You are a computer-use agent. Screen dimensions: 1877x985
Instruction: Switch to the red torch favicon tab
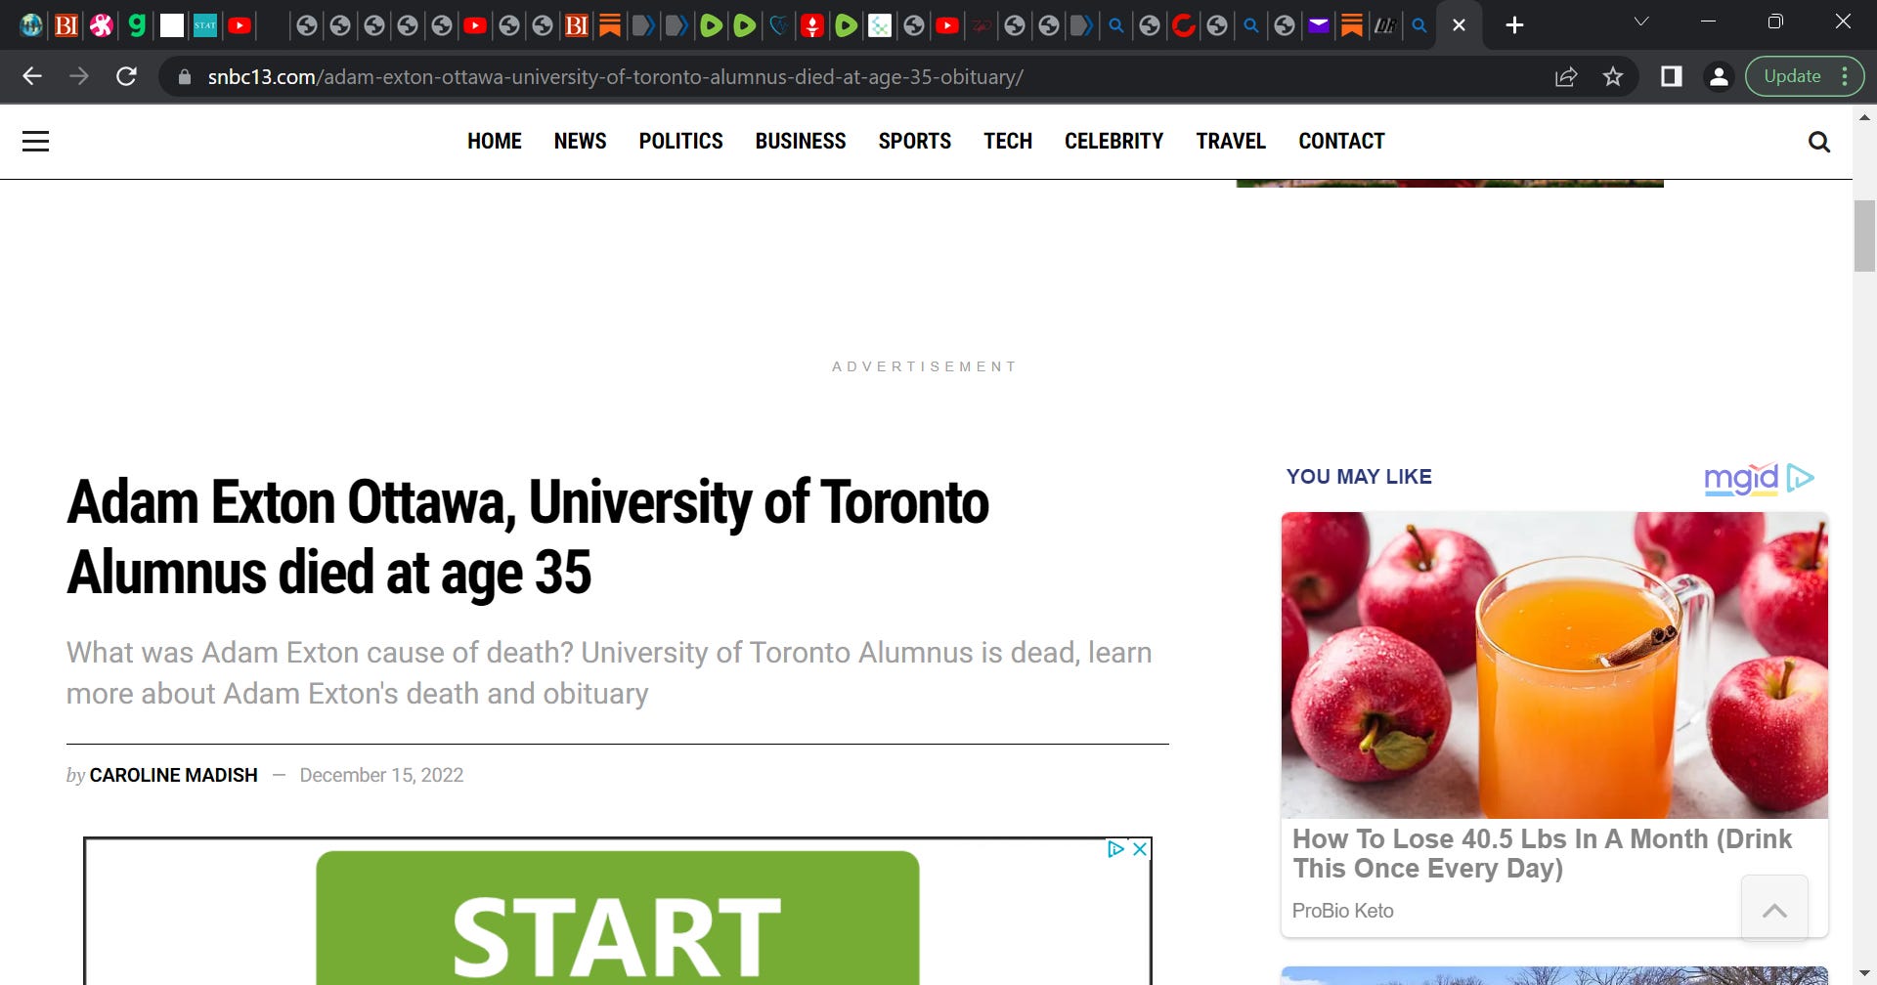(x=811, y=25)
